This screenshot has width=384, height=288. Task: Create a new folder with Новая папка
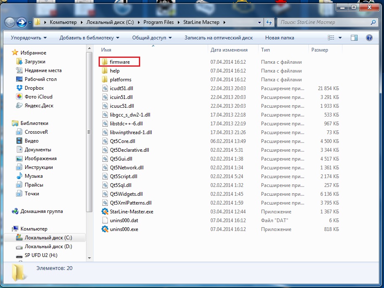click(x=280, y=38)
